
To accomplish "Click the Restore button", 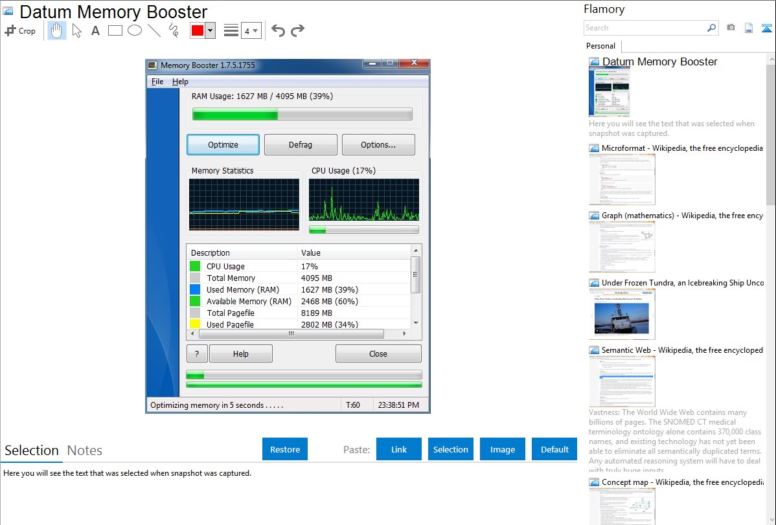I will [285, 449].
